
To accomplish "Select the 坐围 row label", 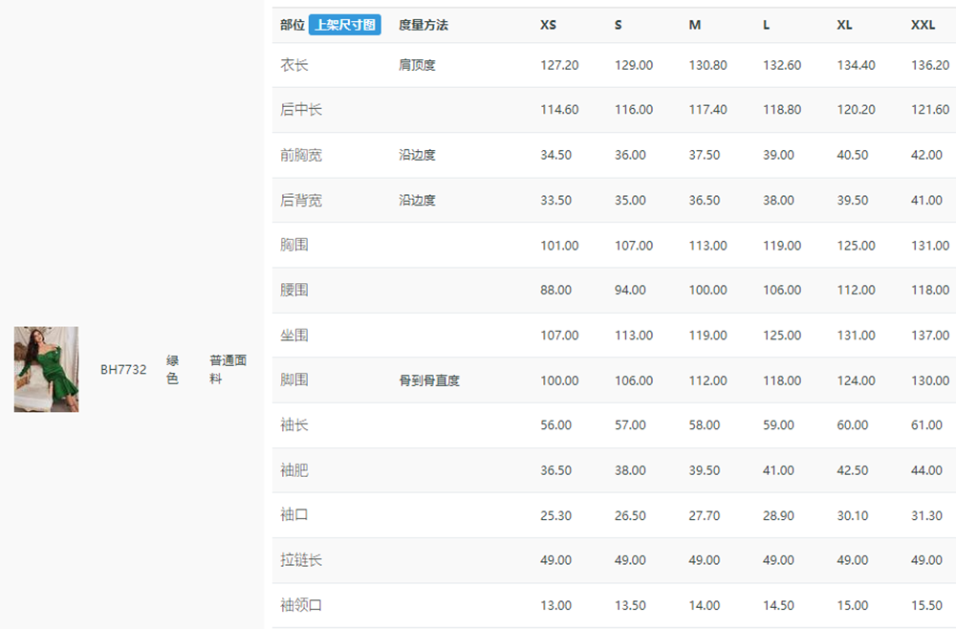I will (x=293, y=336).
